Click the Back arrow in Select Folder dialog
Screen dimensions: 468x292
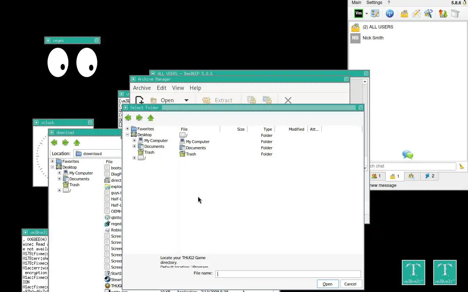click(128, 118)
